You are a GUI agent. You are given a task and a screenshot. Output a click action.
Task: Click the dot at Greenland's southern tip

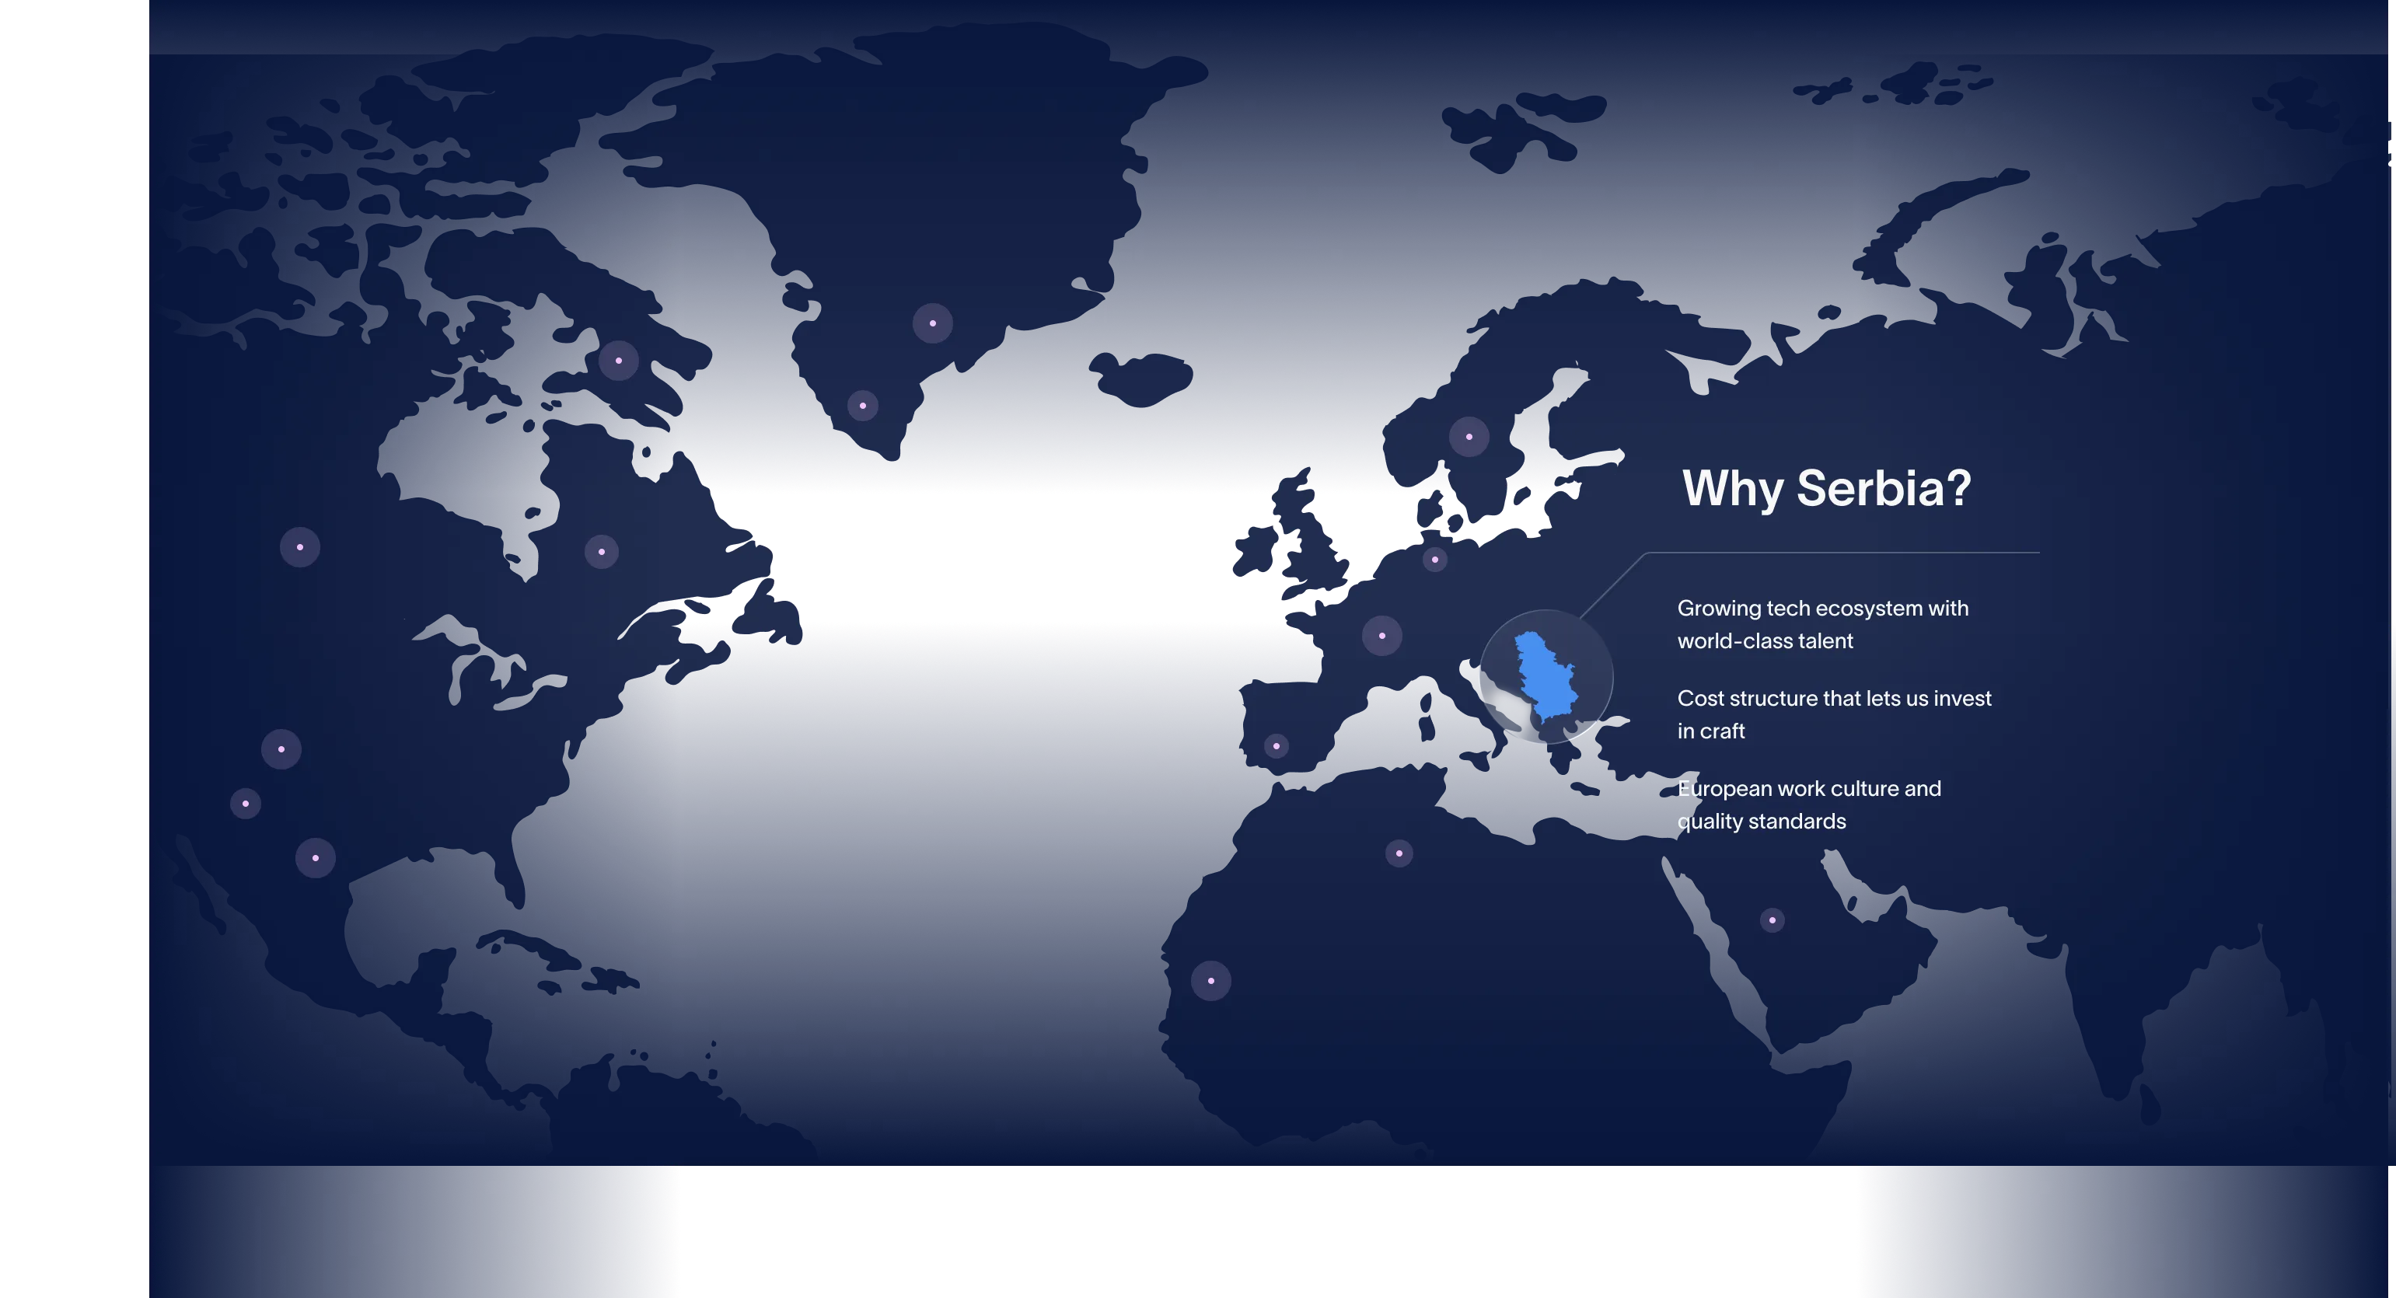click(x=862, y=406)
